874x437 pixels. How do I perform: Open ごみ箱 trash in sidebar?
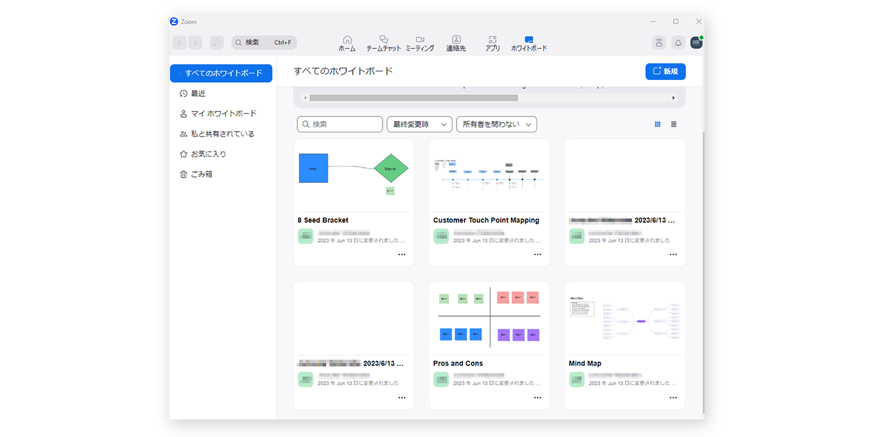[x=201, y=174]
